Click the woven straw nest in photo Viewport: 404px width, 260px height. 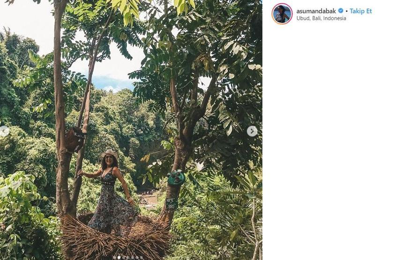(x=116, y=238)
